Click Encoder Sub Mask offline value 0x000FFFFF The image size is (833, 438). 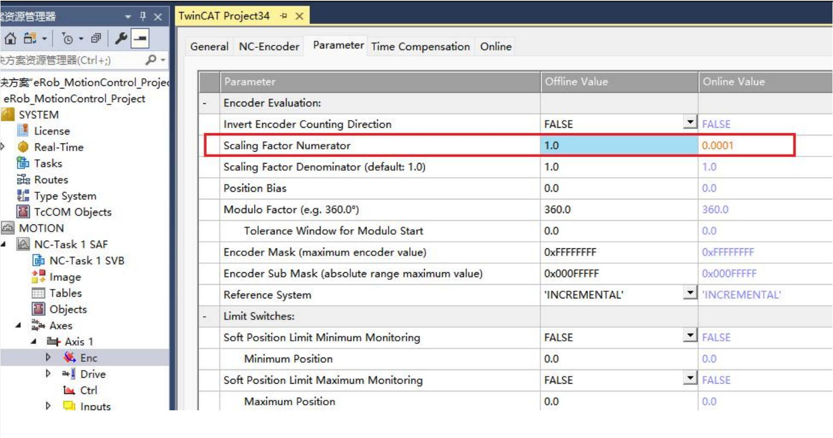point(619,273)
